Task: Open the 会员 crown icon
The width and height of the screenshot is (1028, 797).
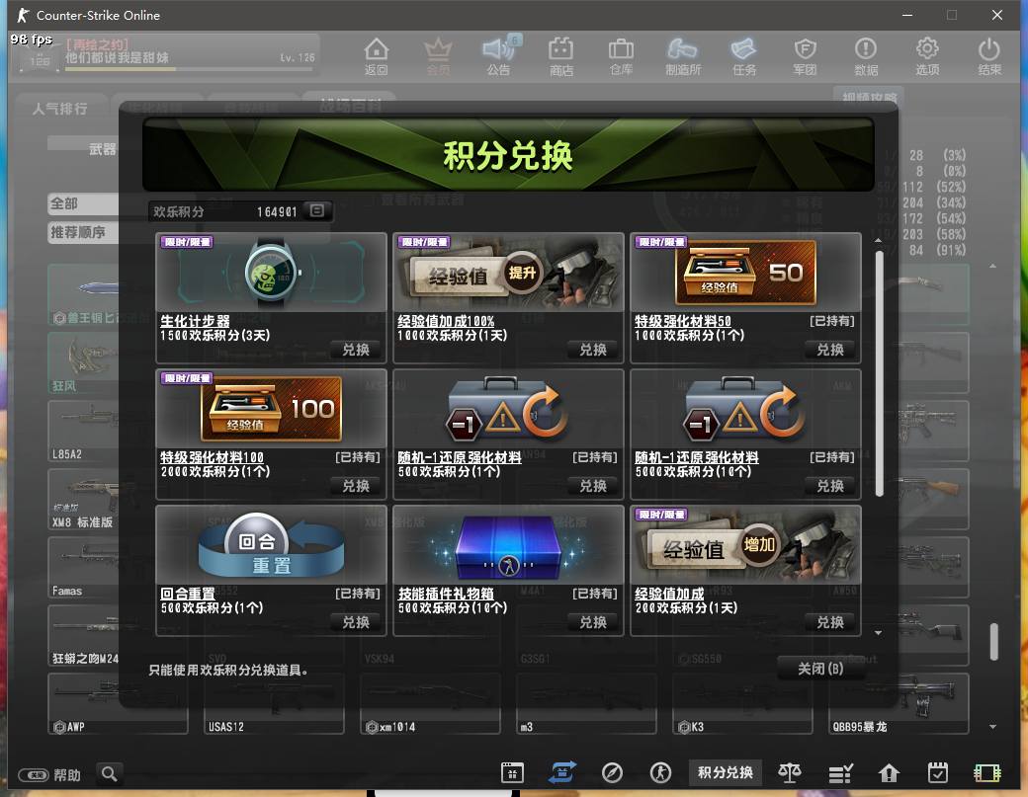Action: coord(438,56)
